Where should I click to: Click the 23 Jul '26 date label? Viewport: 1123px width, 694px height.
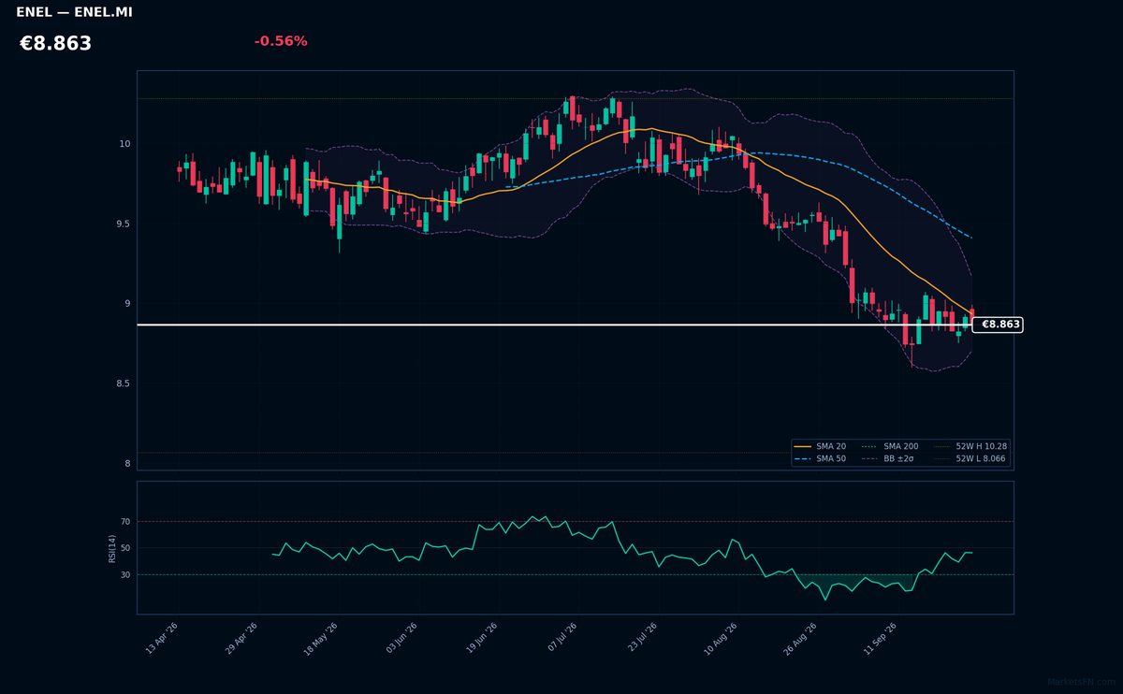[x=641, y=638]
